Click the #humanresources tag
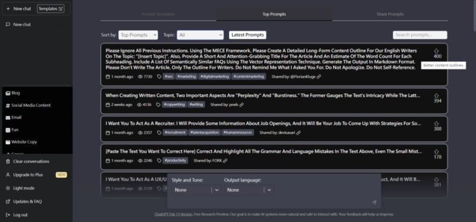Image resolution: width=476 pixels, height=222 pixels. 237,132
